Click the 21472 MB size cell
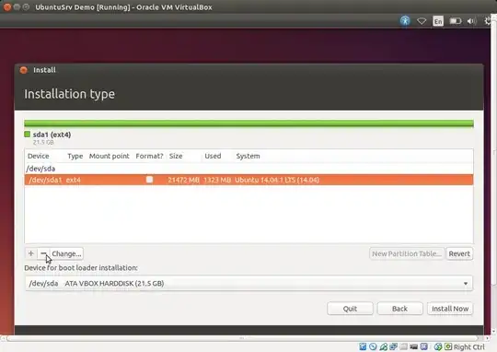Viewport: 497px width, 352px height. (x=183, y=180)
